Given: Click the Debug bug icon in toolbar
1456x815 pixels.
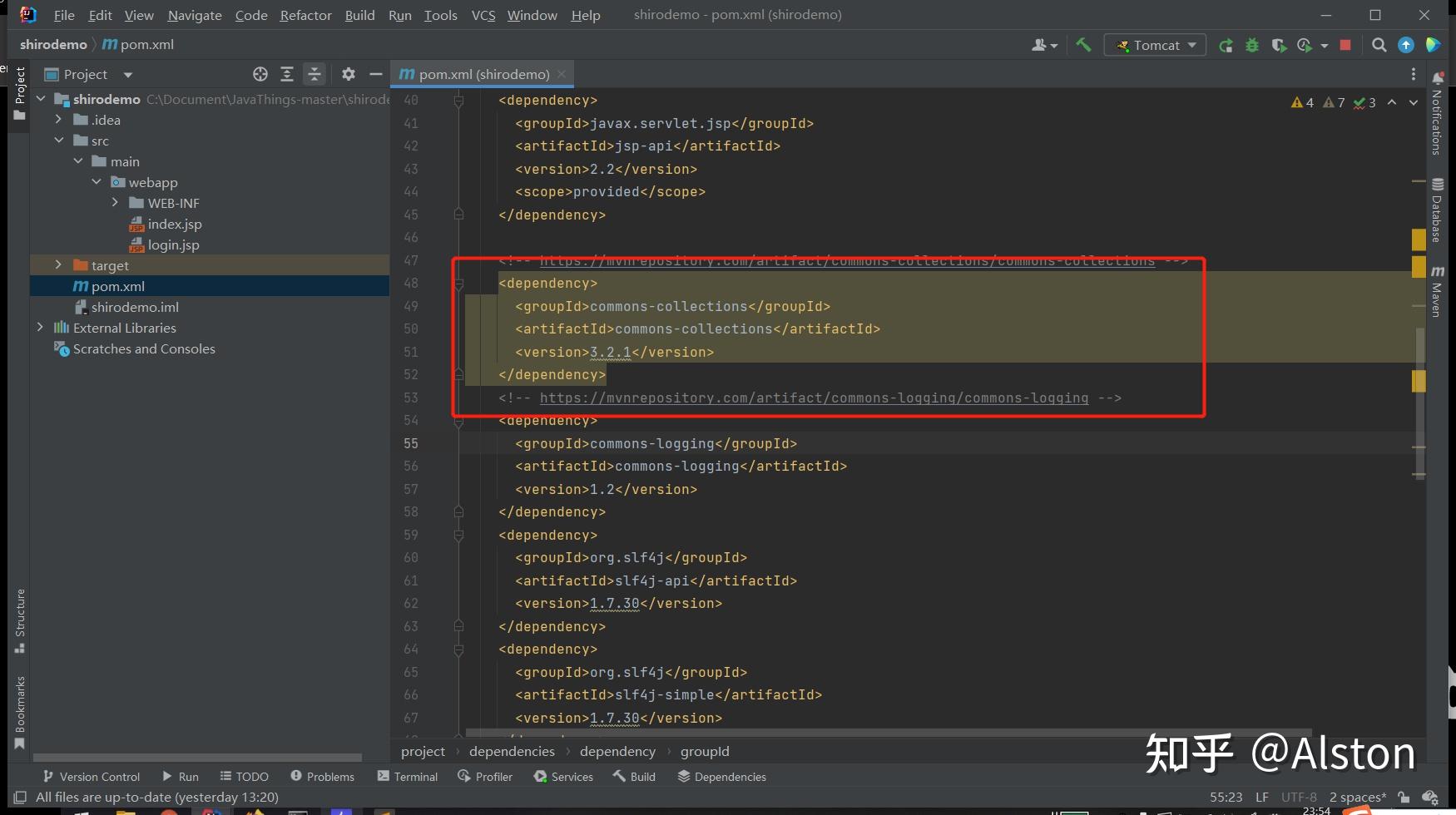Looking at the screenshot, I should [x=1252, y=45].
